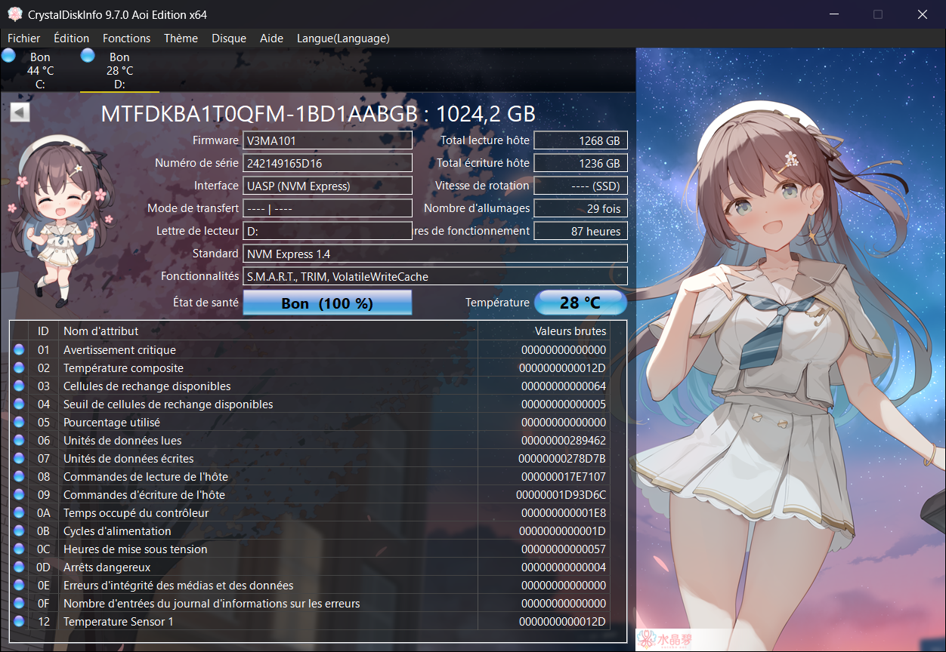Click status orb of attribute 0E row
Image resolution: width=946 pixels, height=652 pixels.
[x=19, y=585]
